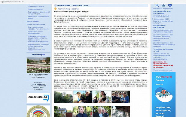Open thumbnail showing the private house

click(x=63, y=111)
